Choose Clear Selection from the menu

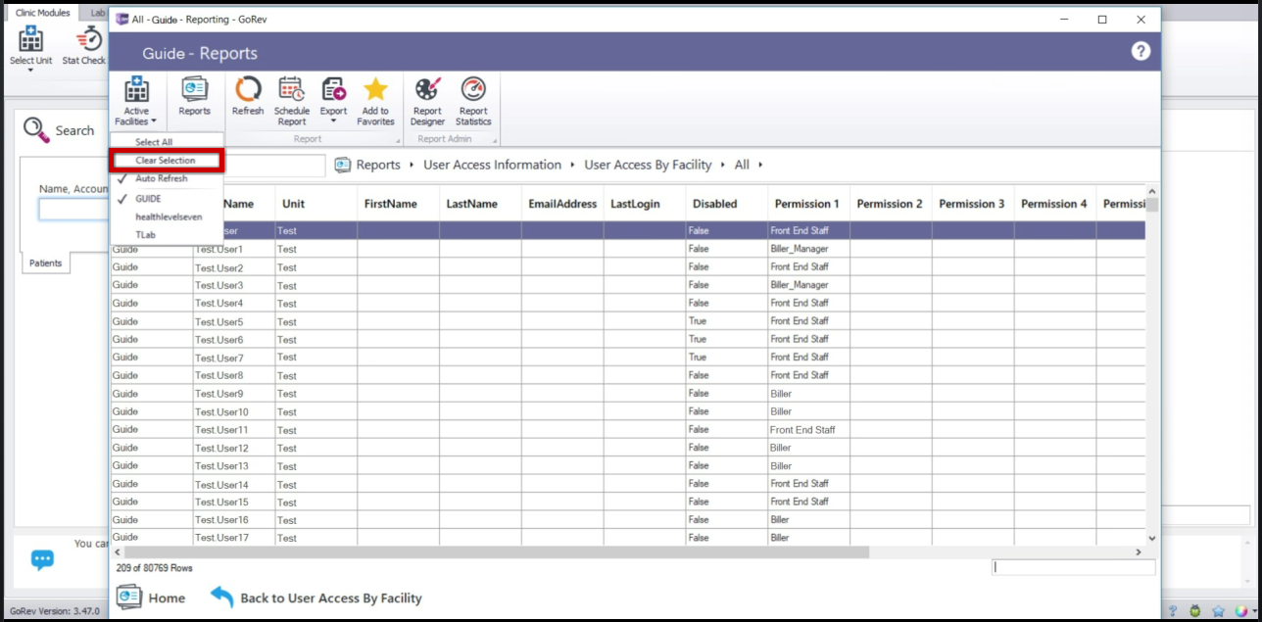click(167, 161)
